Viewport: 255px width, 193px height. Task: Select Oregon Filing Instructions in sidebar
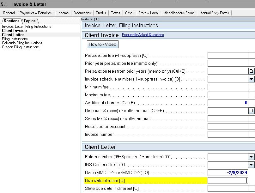click(21, 46)
